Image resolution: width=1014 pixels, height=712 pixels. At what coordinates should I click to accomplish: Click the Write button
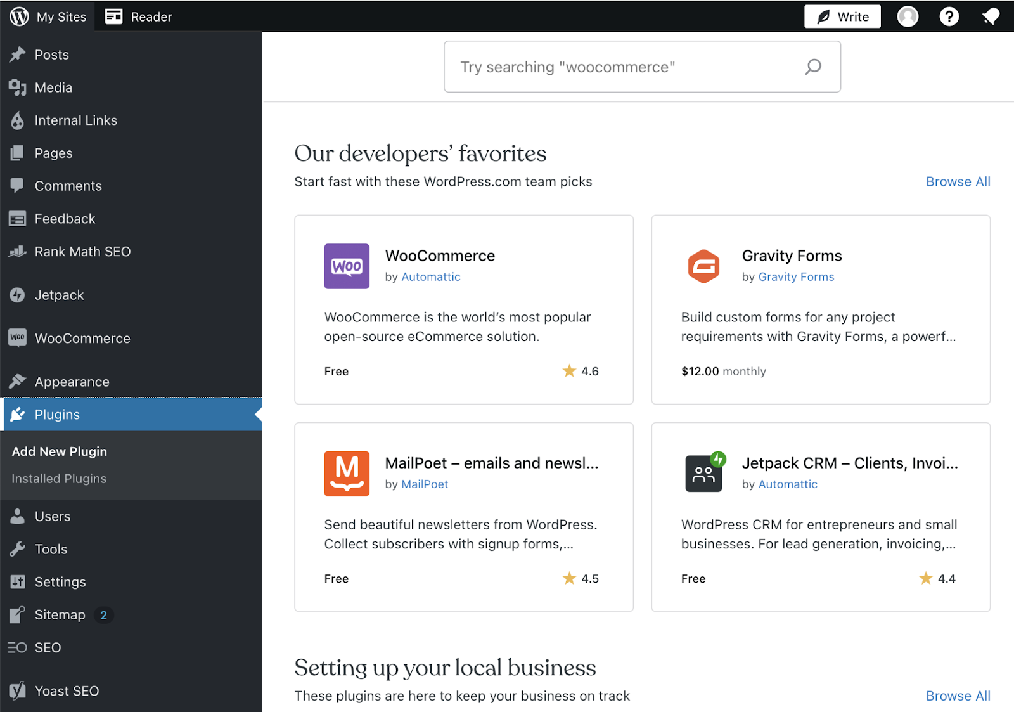click(x=842, y=16)
